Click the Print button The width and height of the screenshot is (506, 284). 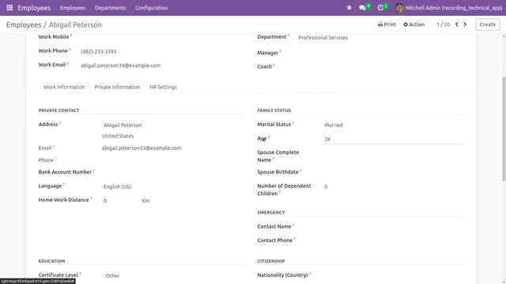387,24
